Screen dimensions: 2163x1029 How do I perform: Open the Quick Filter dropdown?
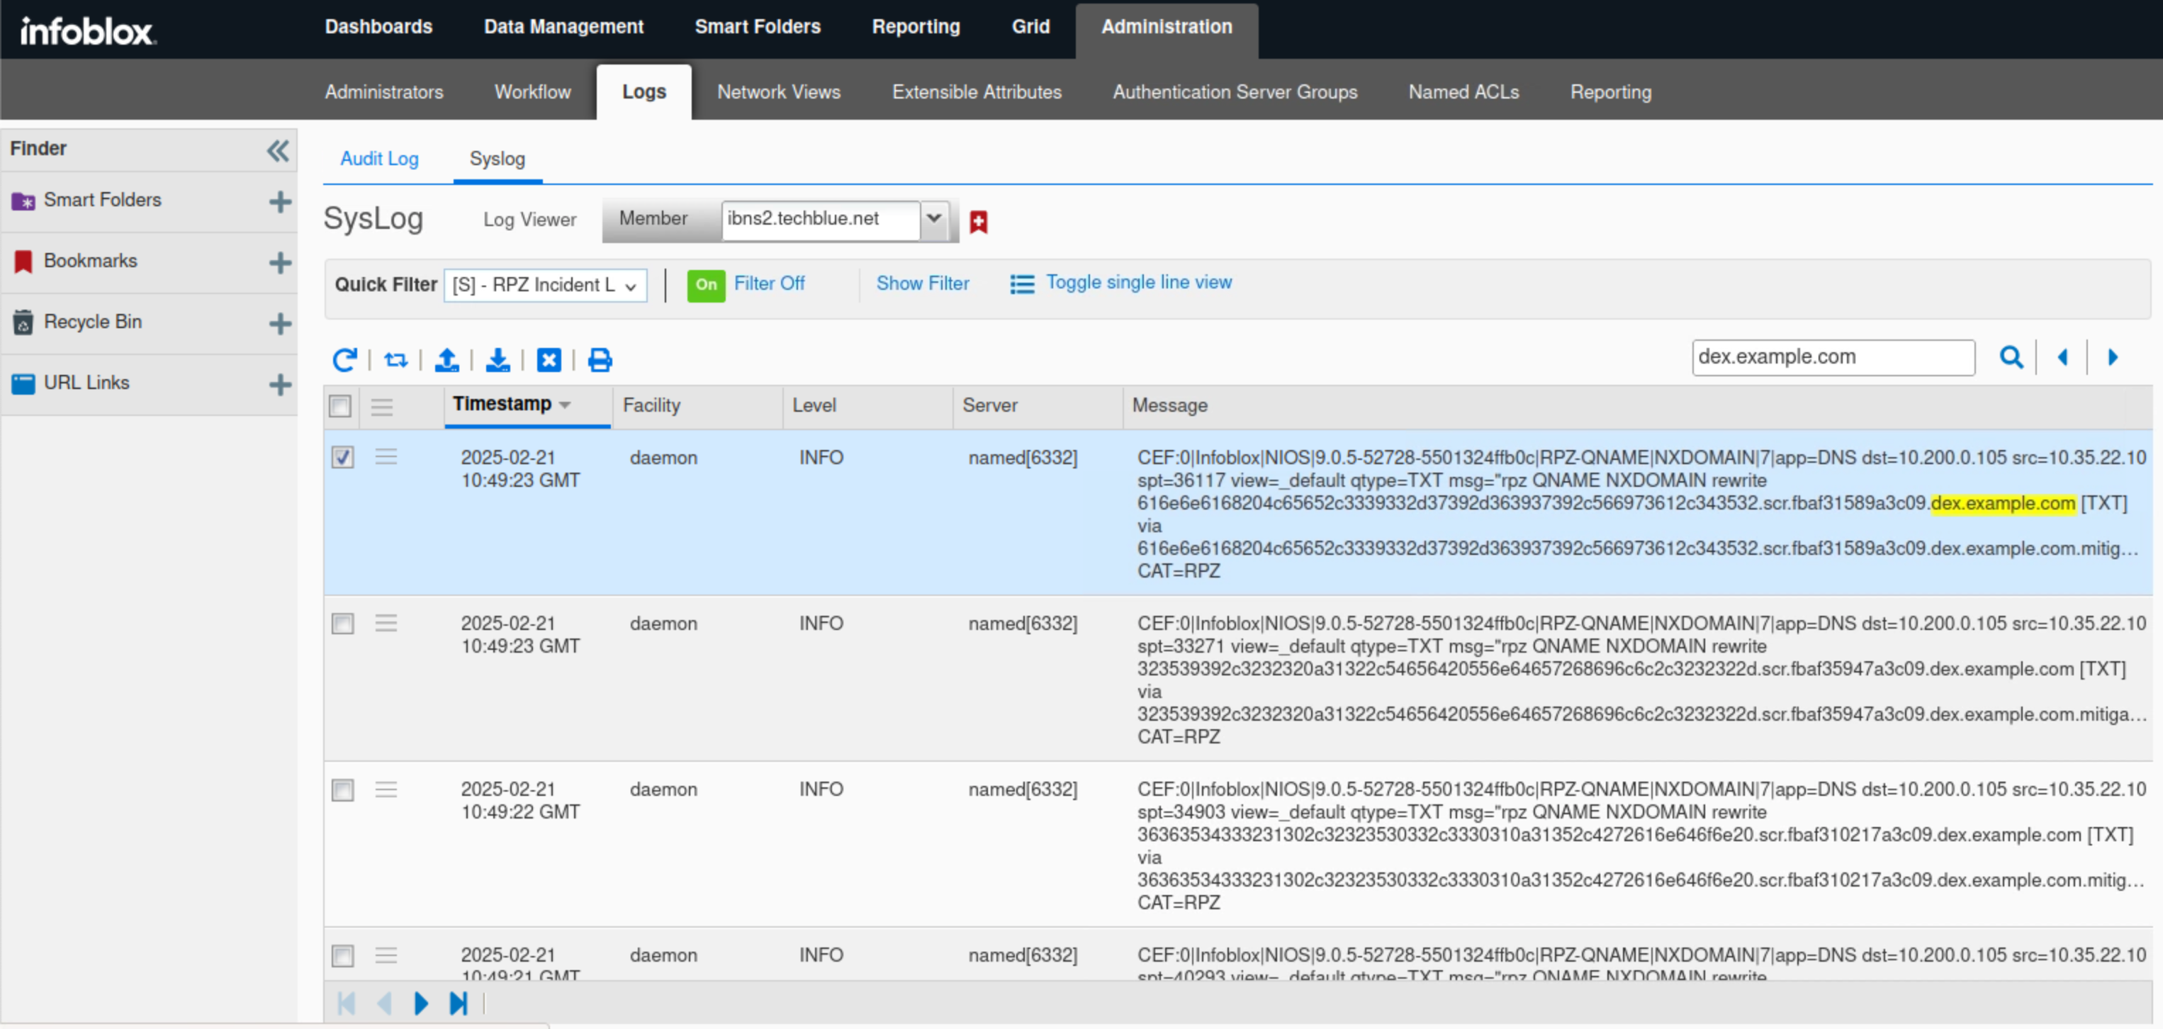(x=545, y=286)
